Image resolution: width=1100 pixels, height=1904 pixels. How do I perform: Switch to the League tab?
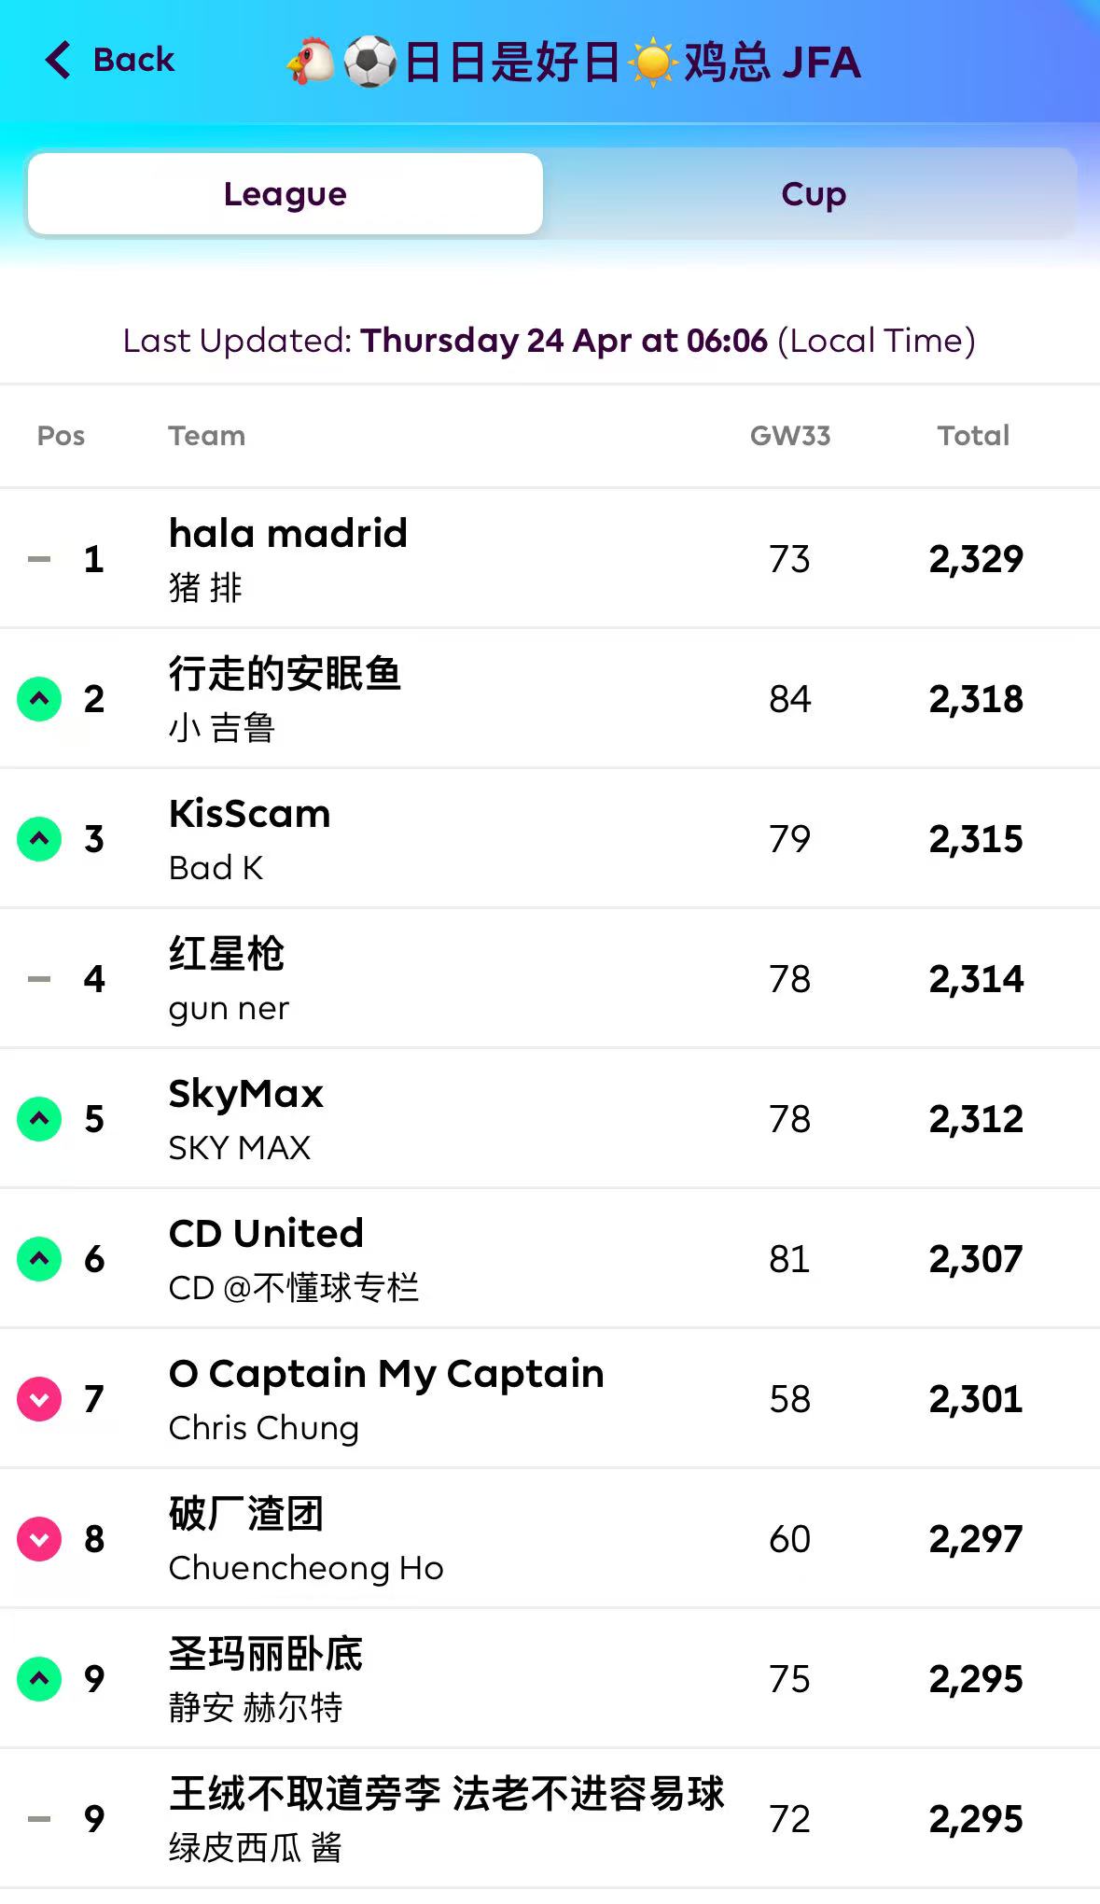(x=285, y=194)
